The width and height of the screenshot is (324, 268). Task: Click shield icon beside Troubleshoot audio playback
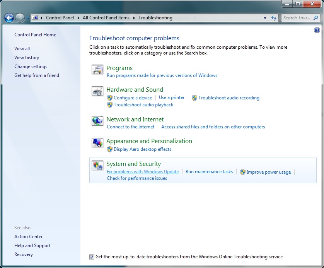pos(110,105)
